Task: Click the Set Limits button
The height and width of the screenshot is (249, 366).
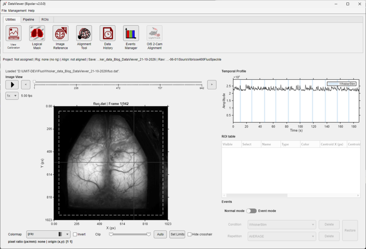Action: [177, 234]
